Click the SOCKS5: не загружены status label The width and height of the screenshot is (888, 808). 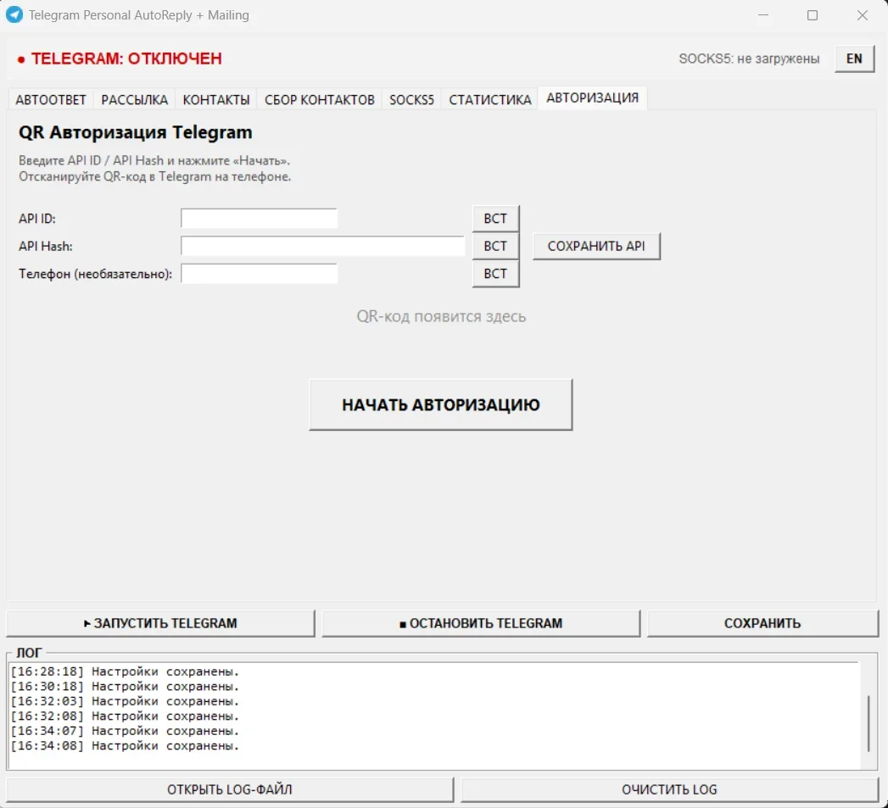point(749,59)
